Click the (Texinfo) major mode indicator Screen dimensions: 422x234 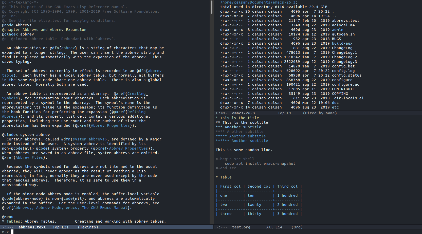88,227
